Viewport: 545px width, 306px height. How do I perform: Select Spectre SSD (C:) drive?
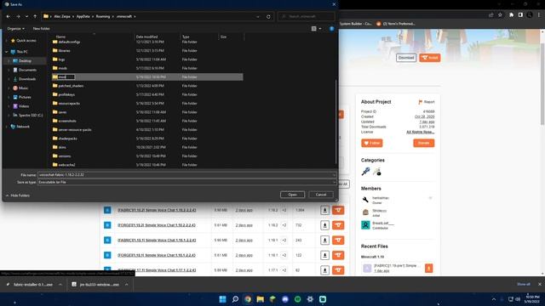pyautogui.click(x=31, y=115)
